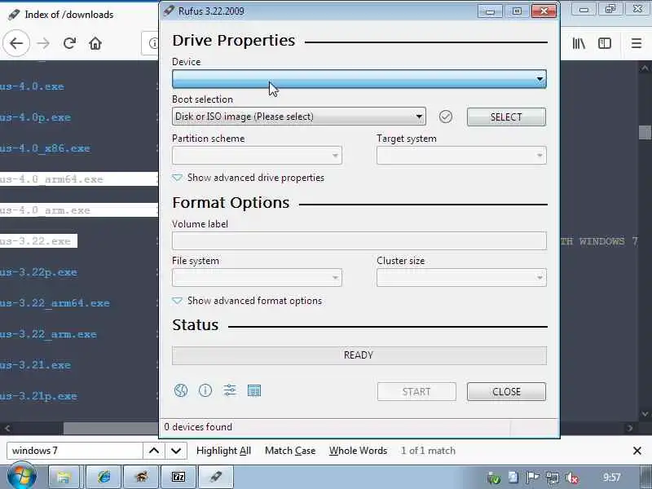The width and height of the screenshot is (652, 489).
Task: Open Partition scheme dropdown
Action: (257, 156)
